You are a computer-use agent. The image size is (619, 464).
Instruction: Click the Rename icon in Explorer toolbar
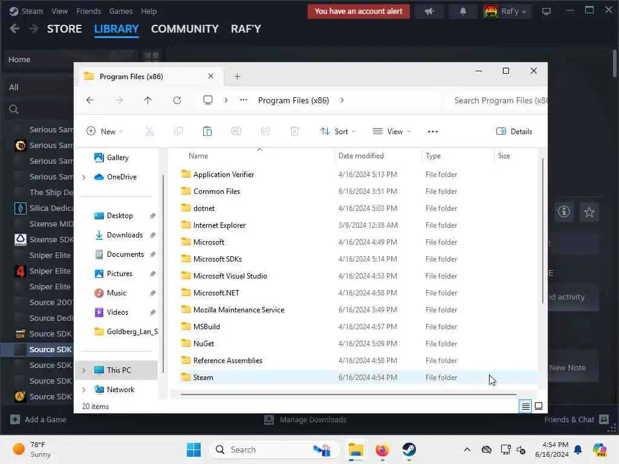coord(236,131)
